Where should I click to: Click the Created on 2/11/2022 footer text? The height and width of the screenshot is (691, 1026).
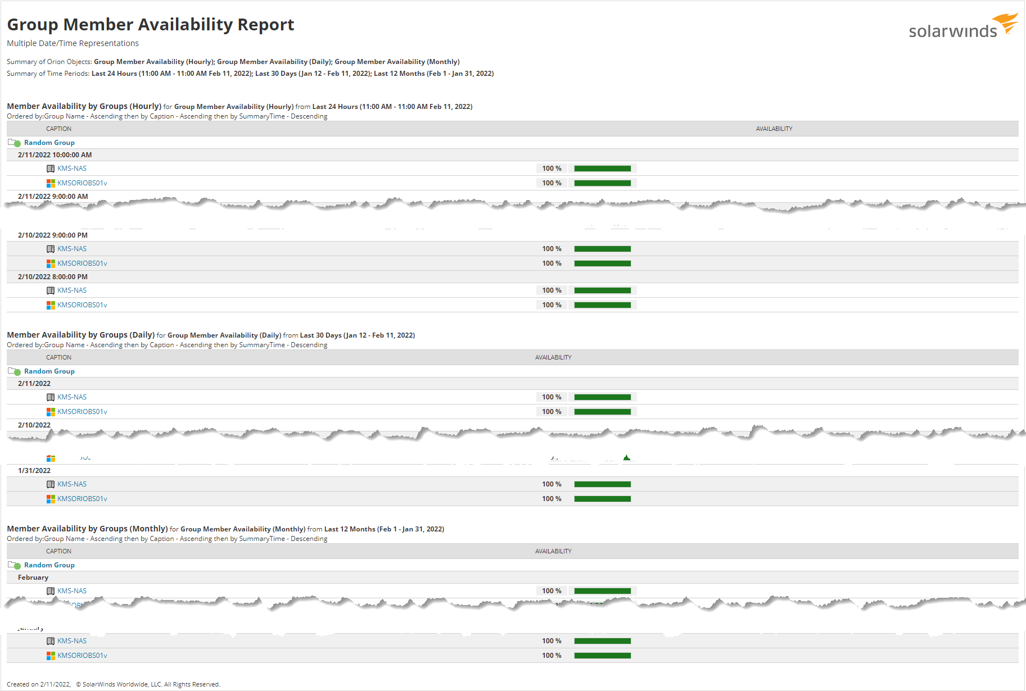pos(39,684)
